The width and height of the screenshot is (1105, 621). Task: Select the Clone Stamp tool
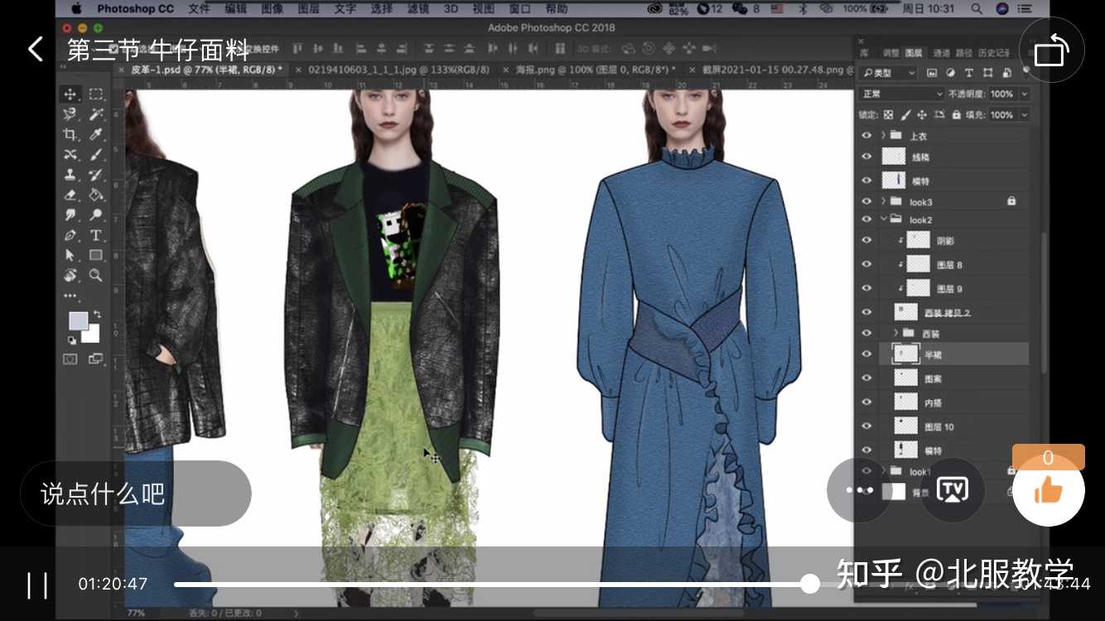point(70,175)
